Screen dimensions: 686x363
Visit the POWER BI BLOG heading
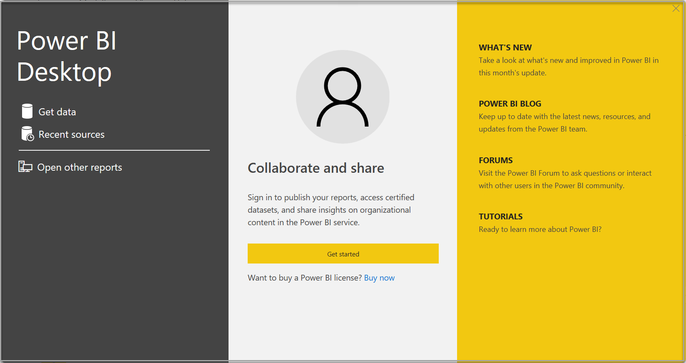pyautogui.click(x=510, y=104)
